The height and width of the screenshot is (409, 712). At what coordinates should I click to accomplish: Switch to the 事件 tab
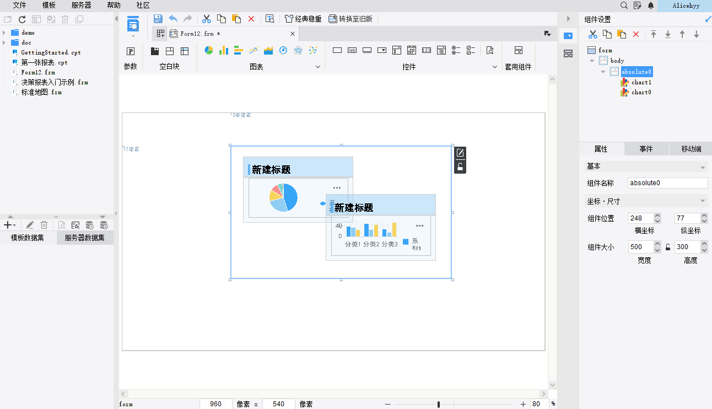click(x=646, y=149)
